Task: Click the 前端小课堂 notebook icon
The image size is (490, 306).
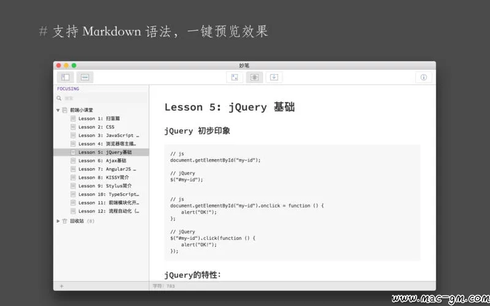Action: pos(65,110)
